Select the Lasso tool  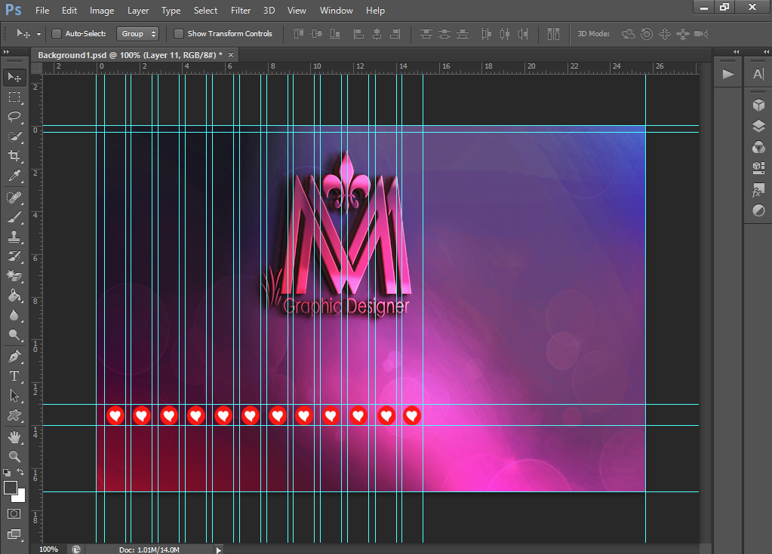pos(14,117)
